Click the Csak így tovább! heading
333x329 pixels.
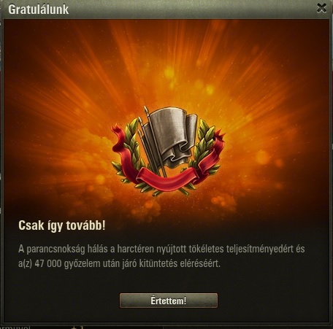point(62,225)
